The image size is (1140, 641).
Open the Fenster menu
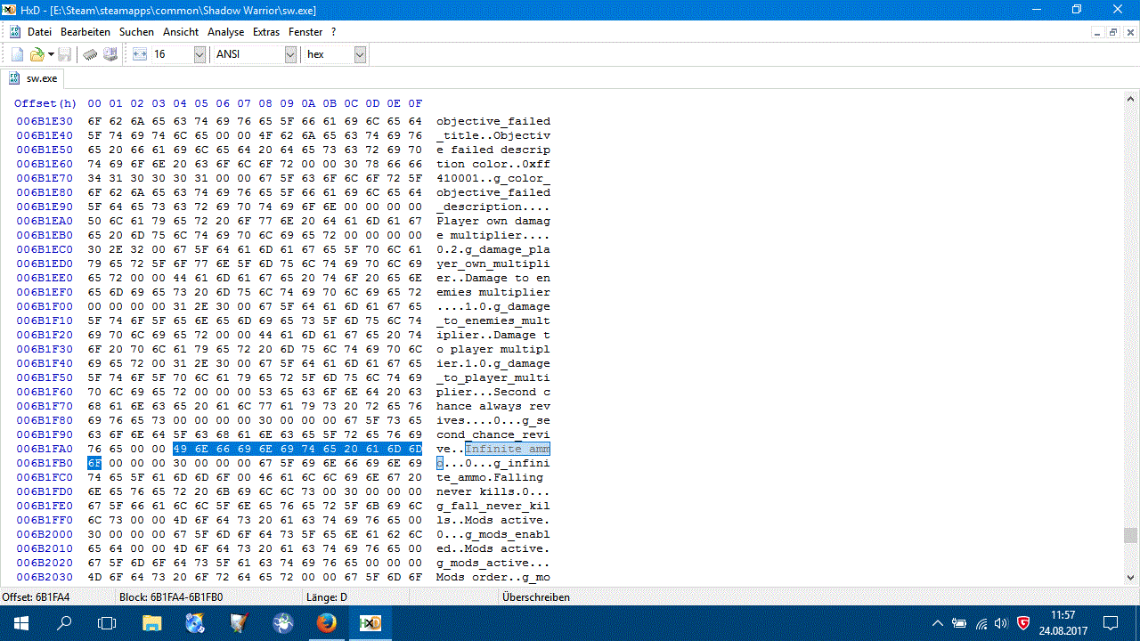[305, 31]
